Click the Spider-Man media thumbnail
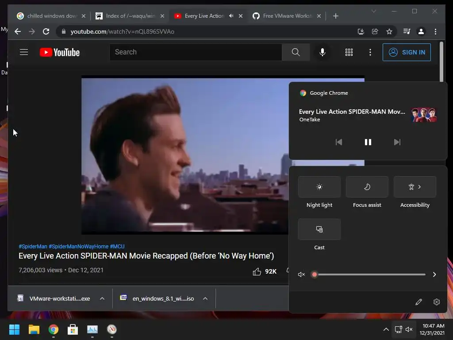This screenshot has height=340, width=453. click(424, 115)
